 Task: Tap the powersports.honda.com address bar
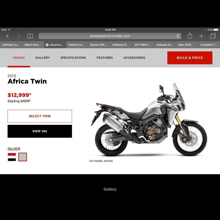point(110,36)
